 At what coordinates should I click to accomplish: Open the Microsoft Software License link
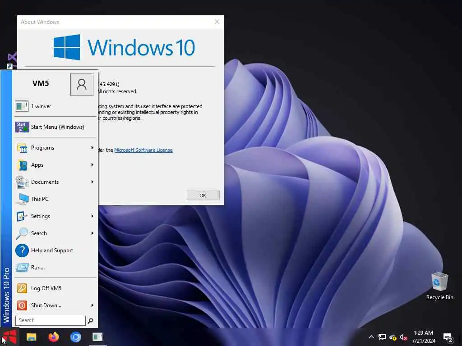point(143,150)
